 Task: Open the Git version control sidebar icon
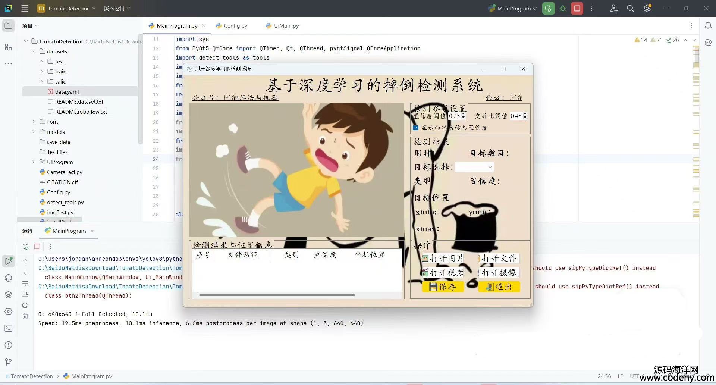tap(8, 361)
